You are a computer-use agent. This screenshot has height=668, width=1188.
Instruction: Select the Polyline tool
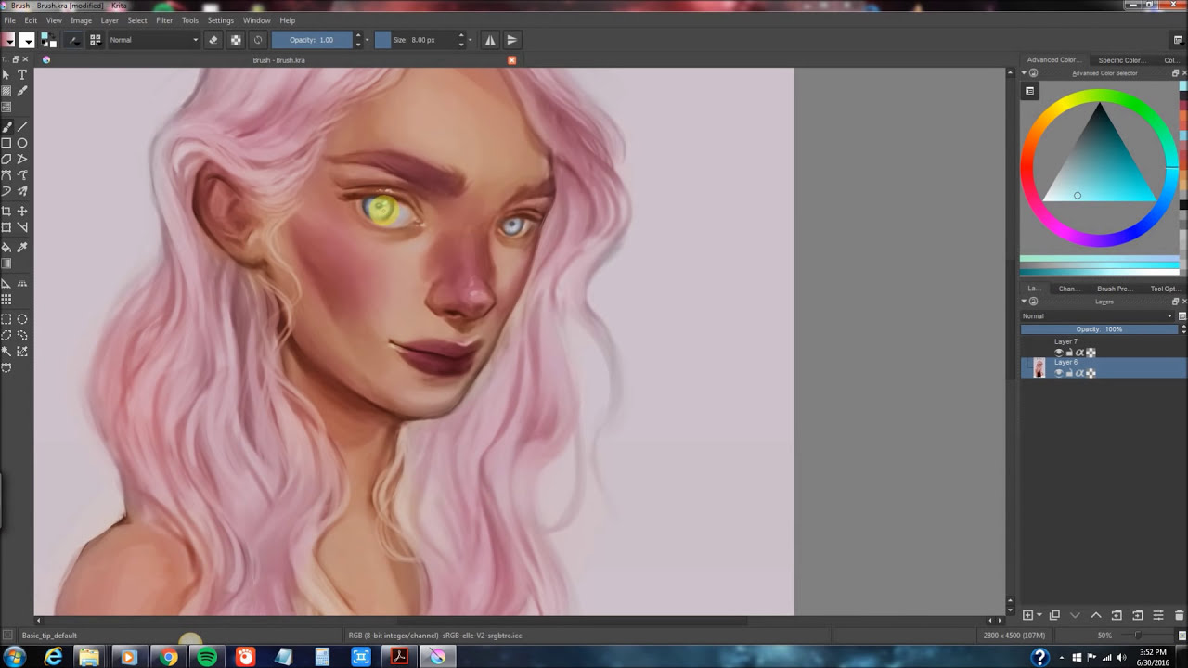pyautogui.click(x=22, y=159)
